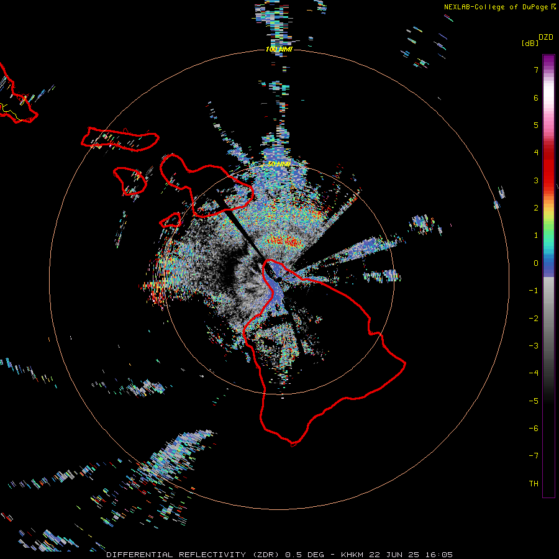The image size is (559, 559).
Task: Click the 6 value on the color scale
Action: point(536,98)
